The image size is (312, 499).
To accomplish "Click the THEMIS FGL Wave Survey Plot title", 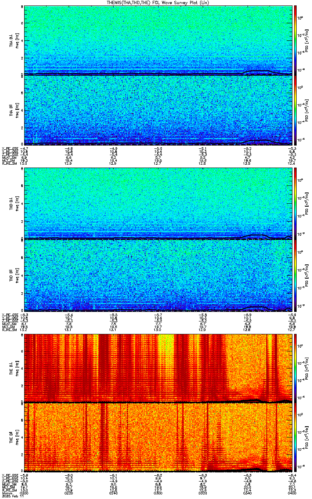I will pyautogui.click(x=158, y=2).
